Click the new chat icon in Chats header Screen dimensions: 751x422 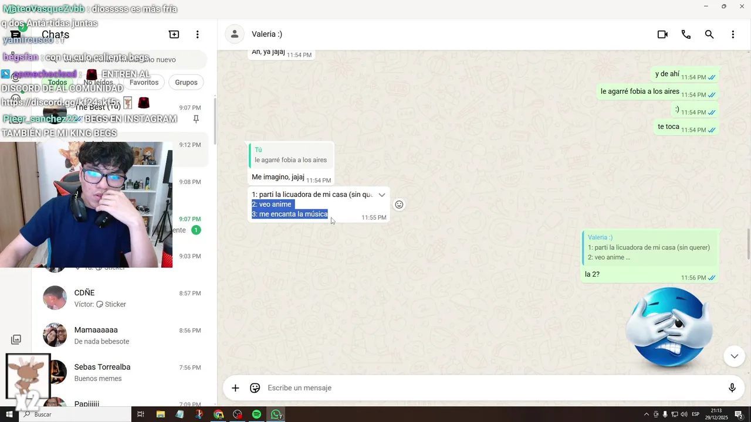pos(174,35)
